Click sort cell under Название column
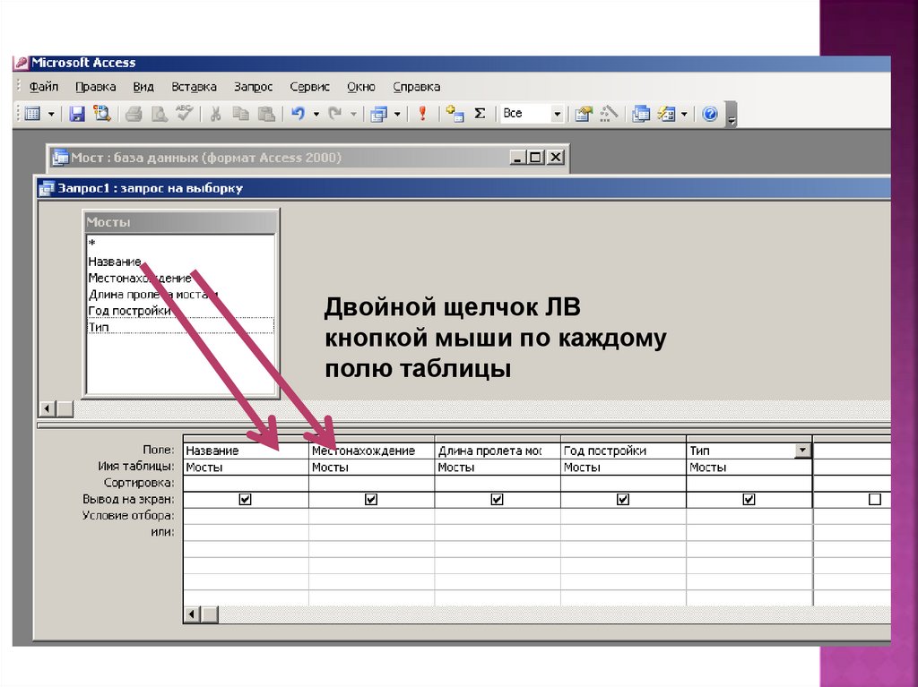The height and width of the screenshot is (687, 918). click(x=246, y=483)
